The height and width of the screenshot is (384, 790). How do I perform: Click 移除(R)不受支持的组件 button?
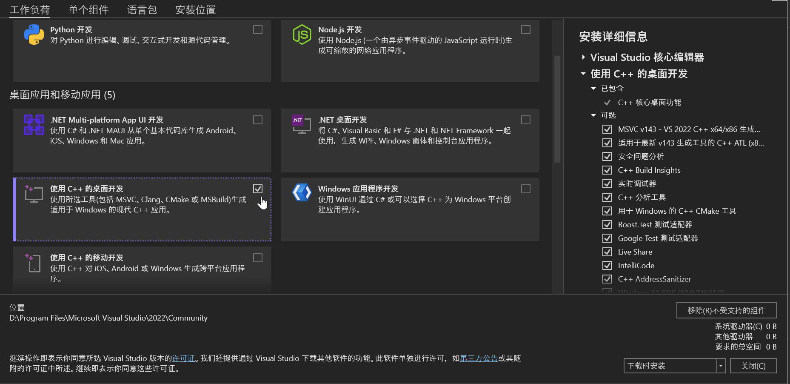click(726, 310)
